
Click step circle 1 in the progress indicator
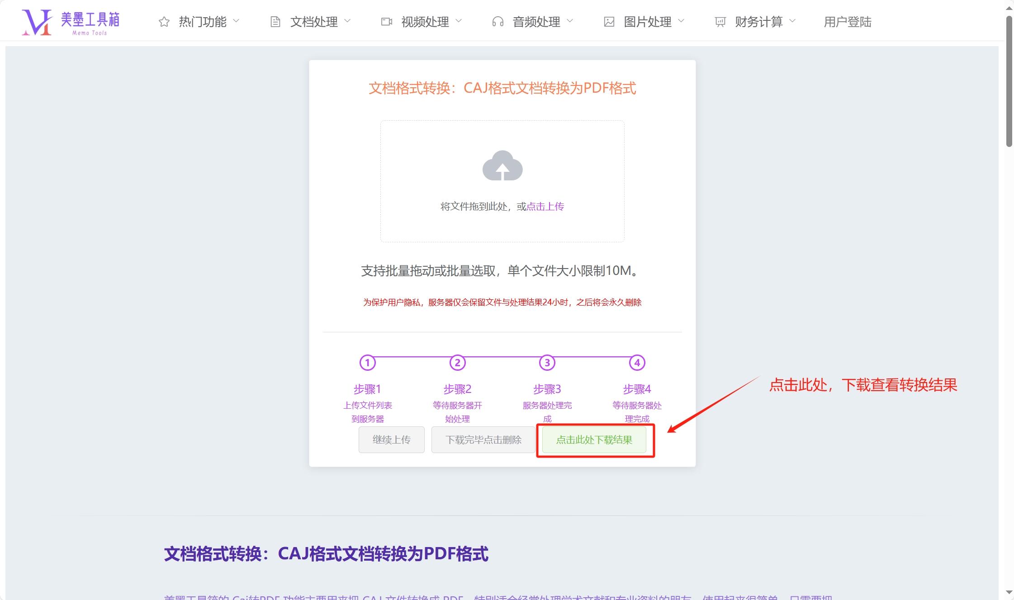pyautogui.click(x=369, y=362)
